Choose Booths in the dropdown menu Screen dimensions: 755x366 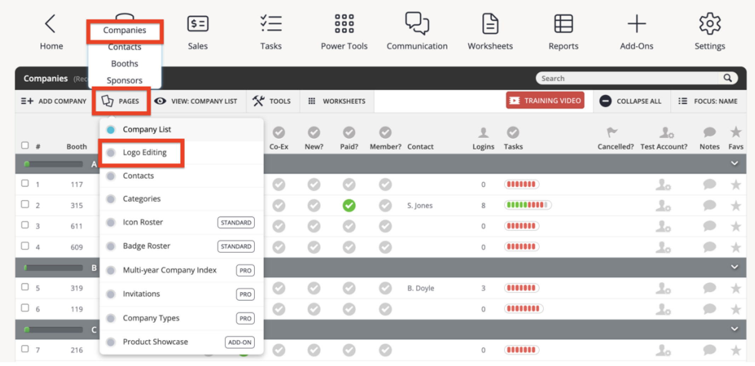click(x=125, y=64)
